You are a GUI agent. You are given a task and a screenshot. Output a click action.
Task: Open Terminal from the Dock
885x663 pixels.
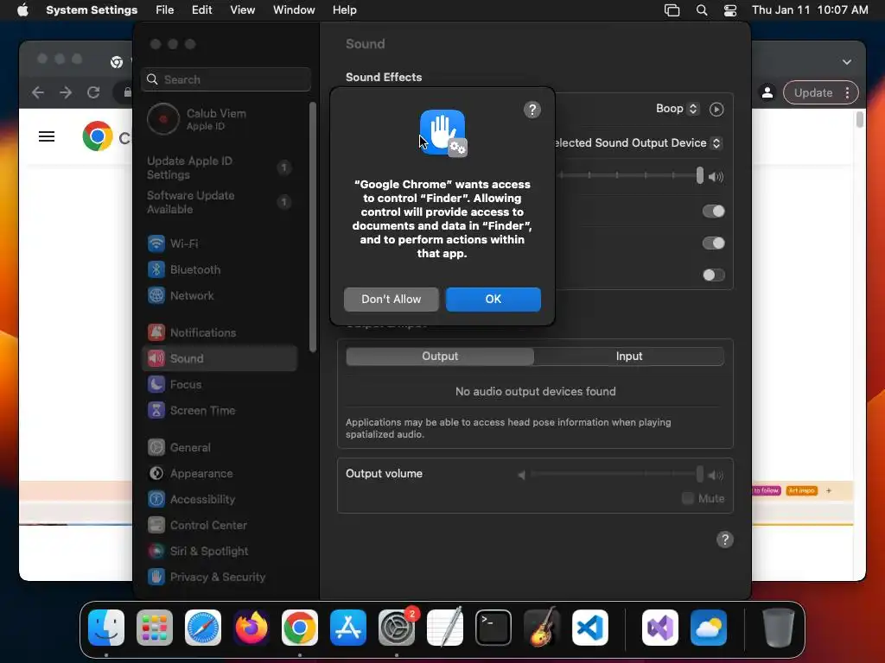[493, 628]
